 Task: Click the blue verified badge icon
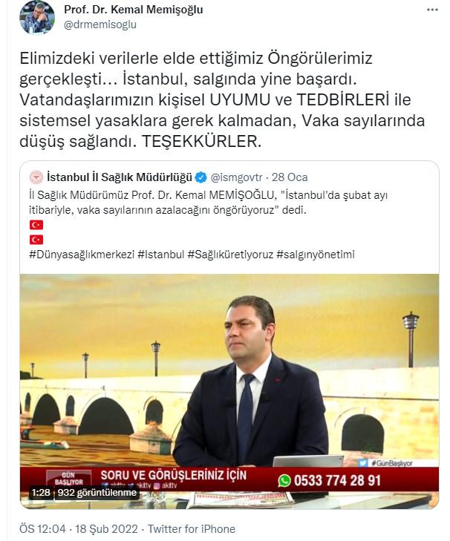[201, 177]
